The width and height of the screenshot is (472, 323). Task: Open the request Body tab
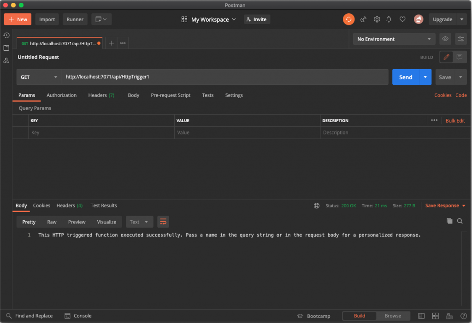pyautogui.click(x=133, y=95)
